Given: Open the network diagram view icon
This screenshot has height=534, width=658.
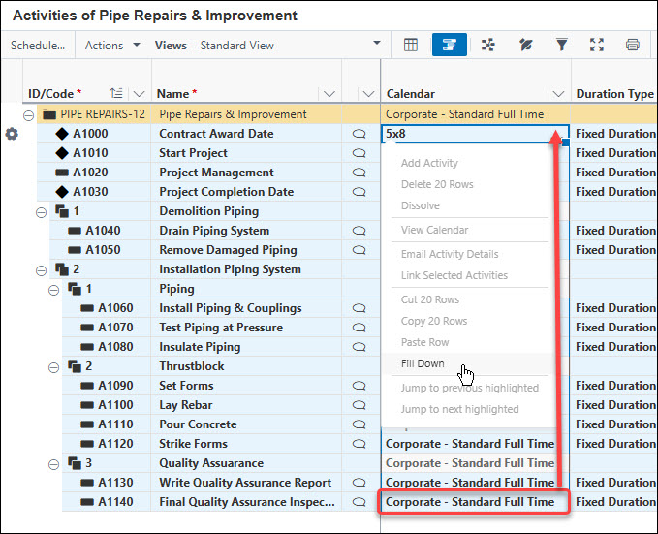Looking at the screenshot, I should point(487,45).
